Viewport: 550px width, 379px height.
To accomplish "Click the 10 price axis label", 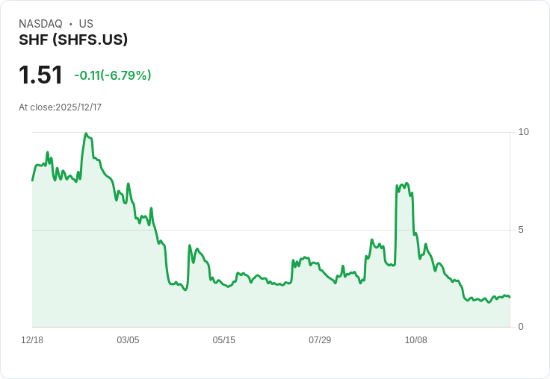I will pos(523,132).
